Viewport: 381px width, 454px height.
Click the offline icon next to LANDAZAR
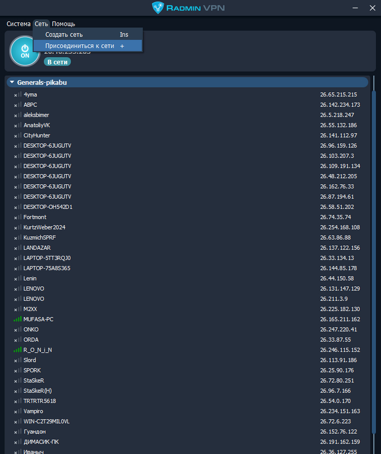click(17, 248)
